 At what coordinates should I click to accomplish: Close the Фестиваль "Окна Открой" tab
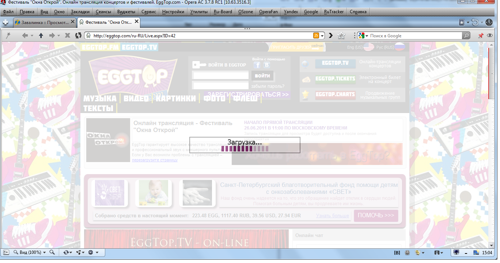(x=137, y=22)
